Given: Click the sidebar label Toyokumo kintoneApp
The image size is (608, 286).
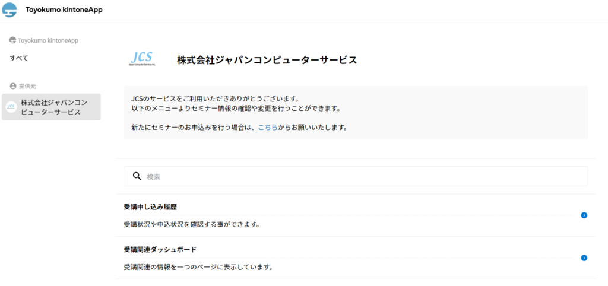Looking at the screenshot, I should (48, 40).
